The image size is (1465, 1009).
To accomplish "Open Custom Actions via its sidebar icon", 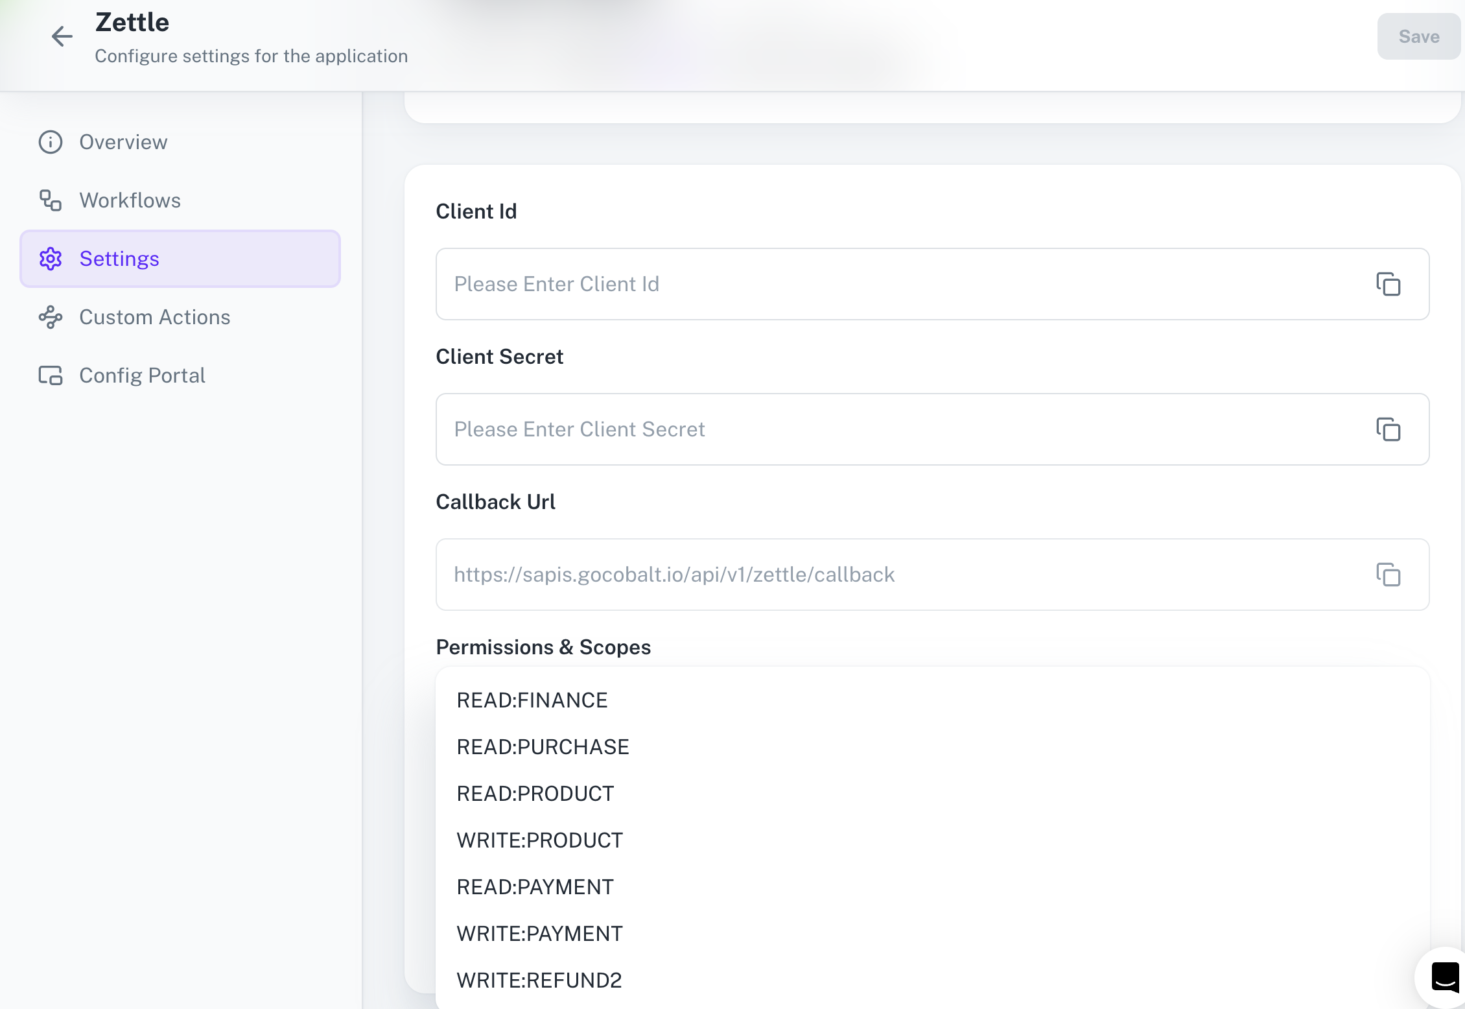I will 51,317.
